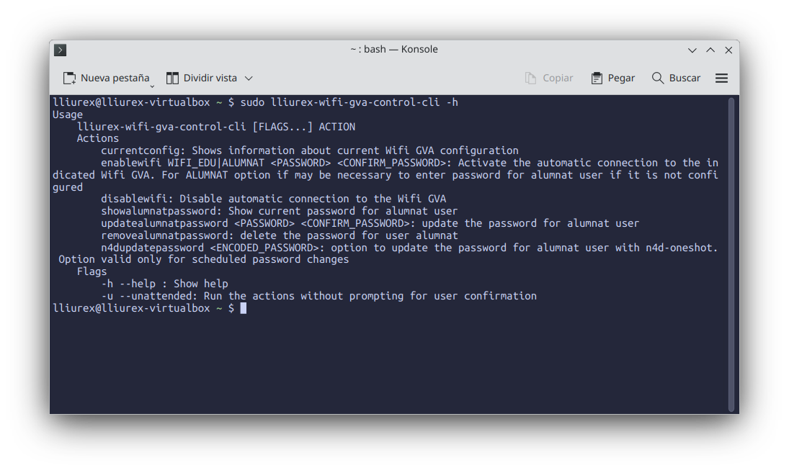
Task: Maximize the Konsole window
Action: [x=710, y=50]
